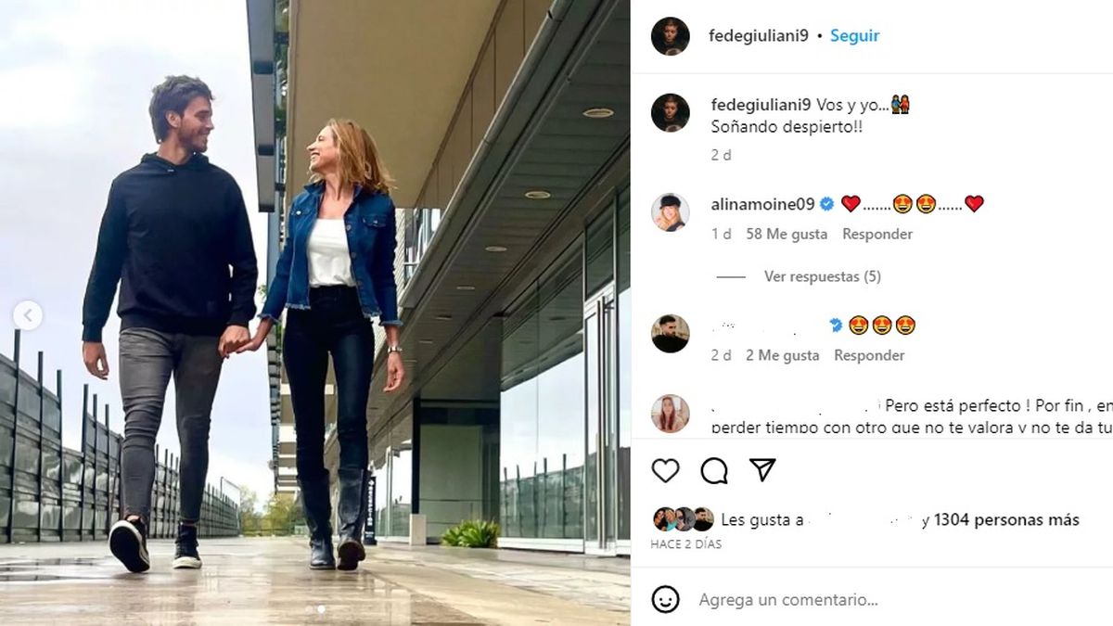View the 58 Me gusta likes list
Viewport: 1113px width, 626px height.
coord(787,235)
